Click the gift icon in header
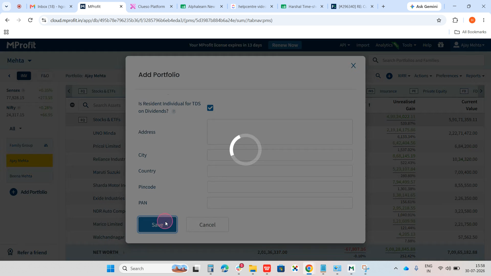The image size is (491, 276). (441, 45)
